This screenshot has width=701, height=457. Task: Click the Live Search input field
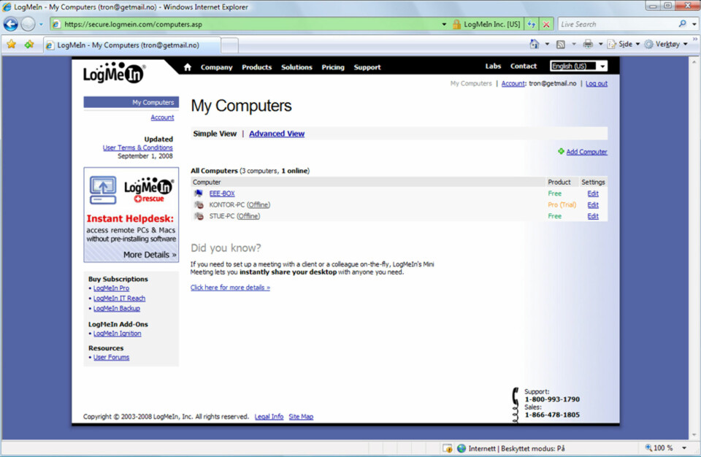click(616, 24)
